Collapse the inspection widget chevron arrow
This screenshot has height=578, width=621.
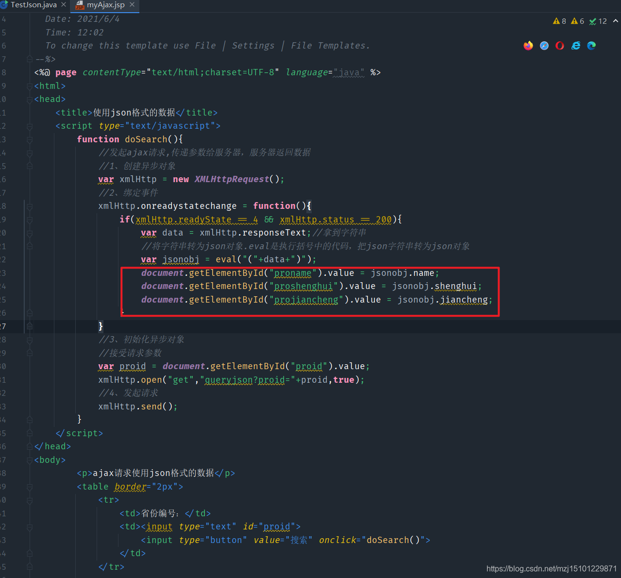[616, 21]
